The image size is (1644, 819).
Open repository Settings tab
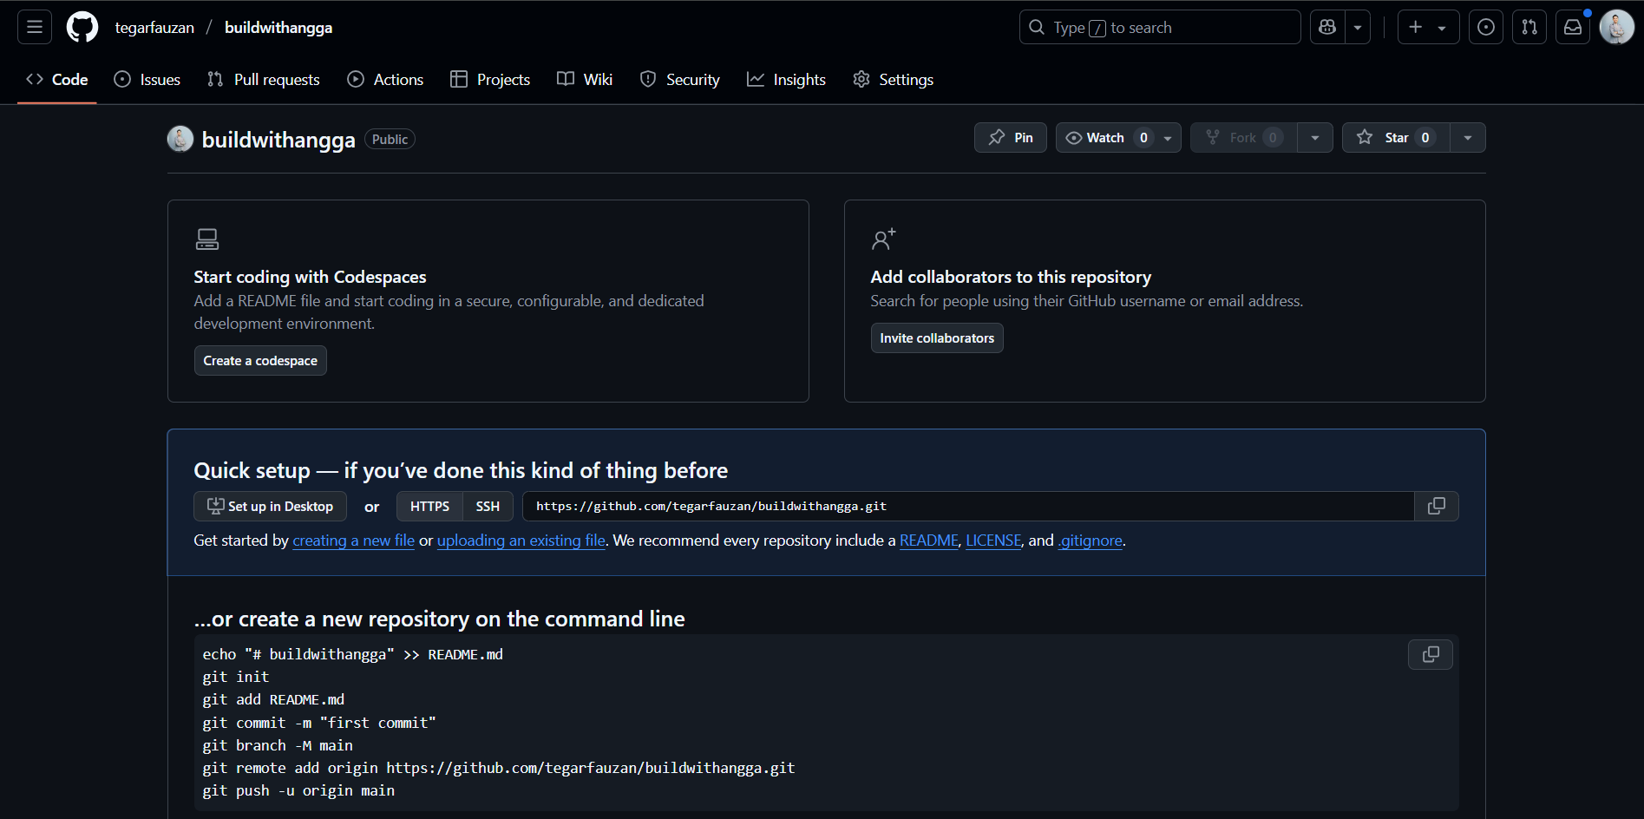[x=894, y=79]
